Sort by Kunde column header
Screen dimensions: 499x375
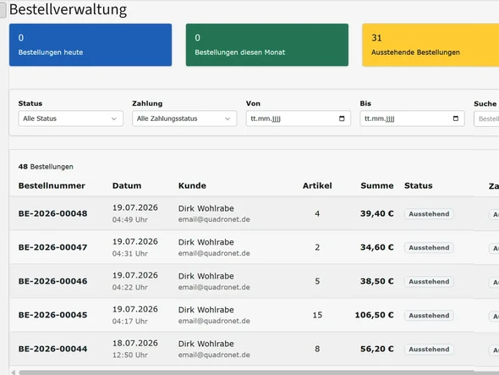[x=192, y=185]
